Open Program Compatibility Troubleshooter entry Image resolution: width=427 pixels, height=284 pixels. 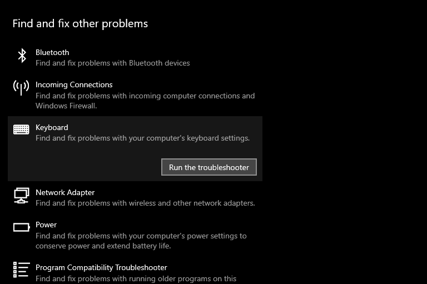pos(101,268)
